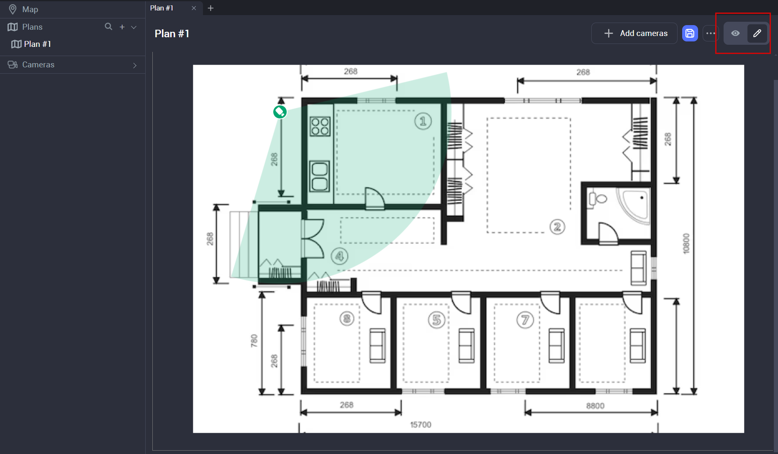Save the plan with the disk icon
The image size is (778, 454).
click(690, 33)
